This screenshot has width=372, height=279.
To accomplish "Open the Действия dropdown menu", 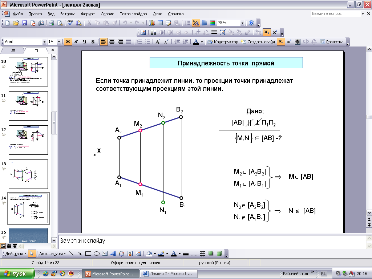I will click(16, 254).
